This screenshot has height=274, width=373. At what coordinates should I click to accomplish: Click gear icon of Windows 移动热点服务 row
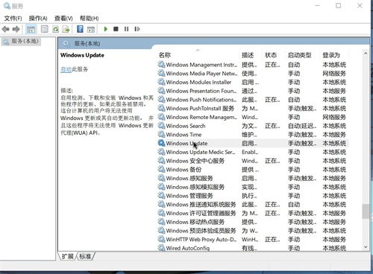click(161, 222)
